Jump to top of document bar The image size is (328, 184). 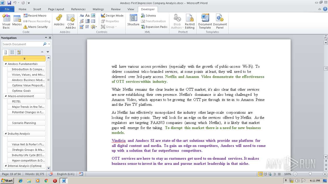pos(24,59)
